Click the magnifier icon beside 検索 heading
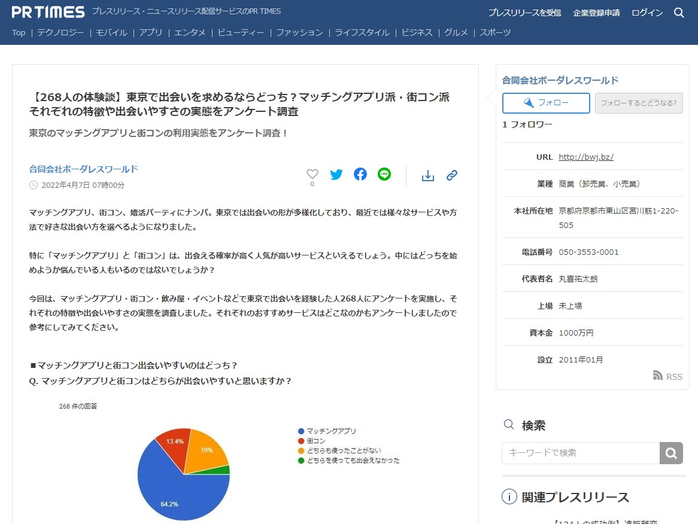The image size is (698, 524). tap(509, 424)
